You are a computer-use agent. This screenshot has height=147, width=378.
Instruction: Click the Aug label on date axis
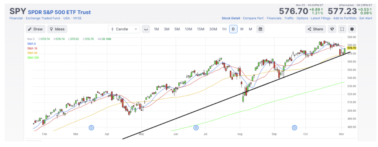pos(239,134)
